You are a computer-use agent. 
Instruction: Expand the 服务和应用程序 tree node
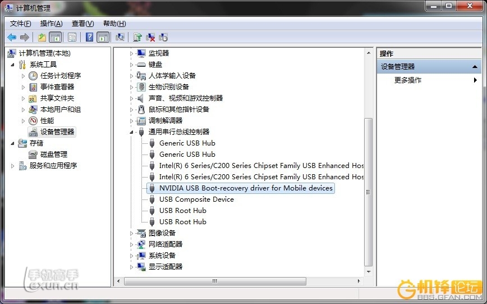[12, 166]
